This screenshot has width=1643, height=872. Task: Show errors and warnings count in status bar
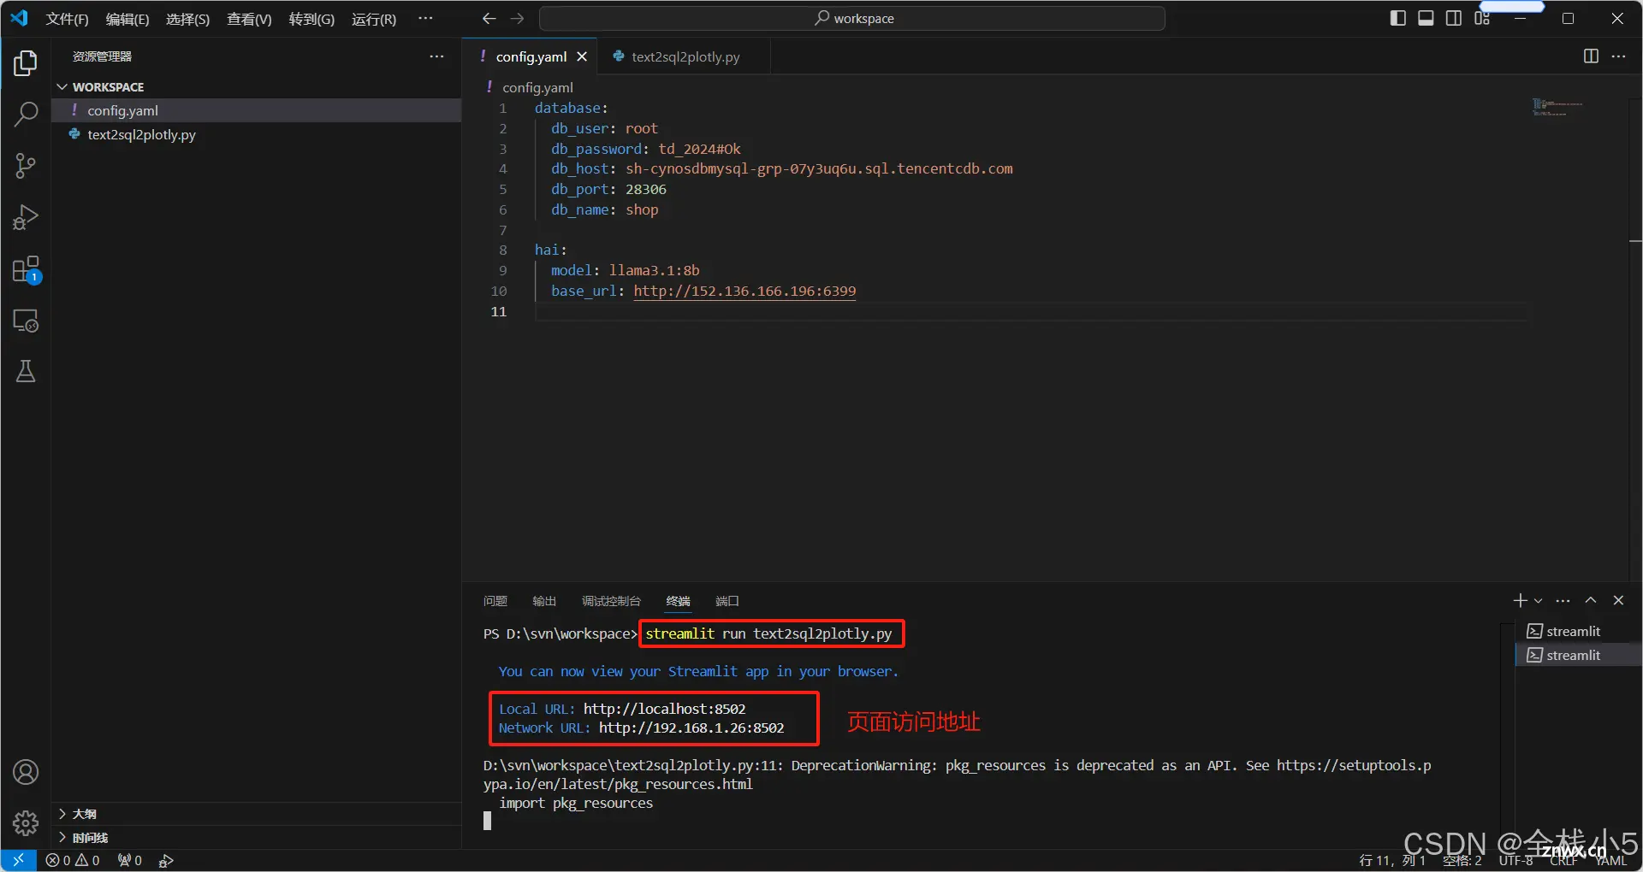tap(73, 860)
